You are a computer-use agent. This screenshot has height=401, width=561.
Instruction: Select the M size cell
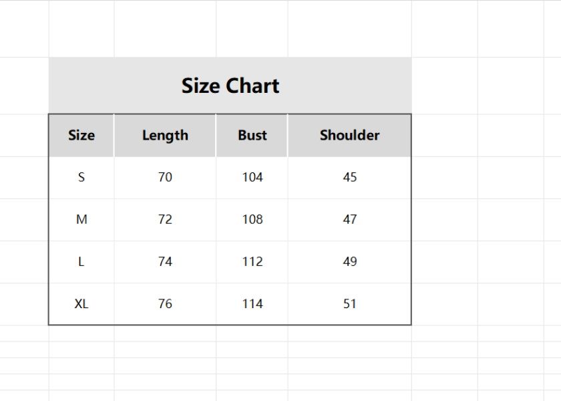coord(81,219)
